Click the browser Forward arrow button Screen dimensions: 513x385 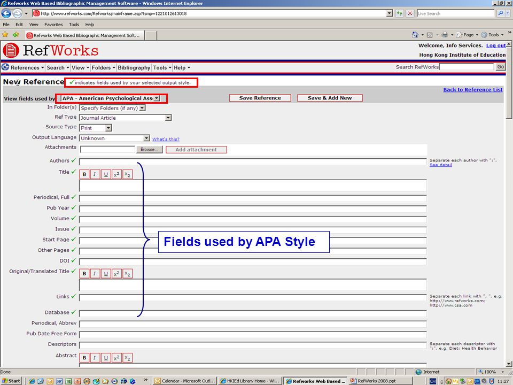tap(17, 13)
